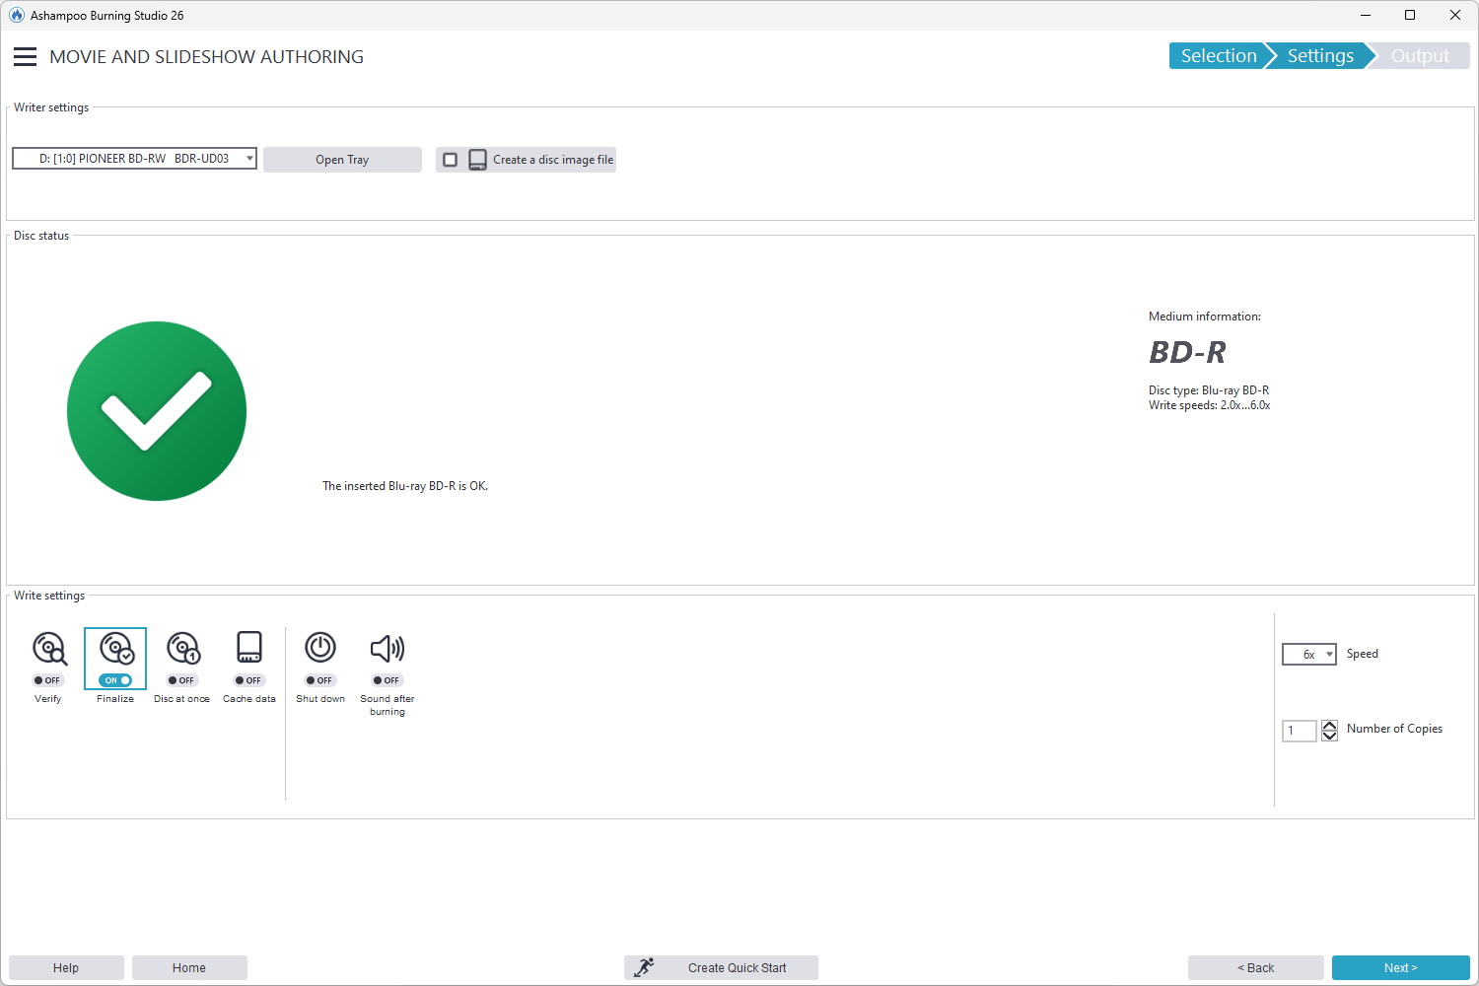
Task: Open the burner drive selection dropdown
Action: click(x=246, y=158)
